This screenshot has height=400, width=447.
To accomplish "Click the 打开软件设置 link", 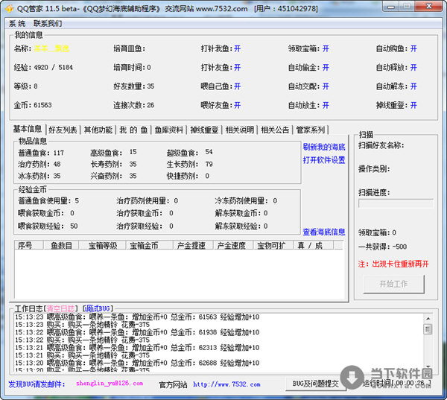I will click(x=324, y=160).
